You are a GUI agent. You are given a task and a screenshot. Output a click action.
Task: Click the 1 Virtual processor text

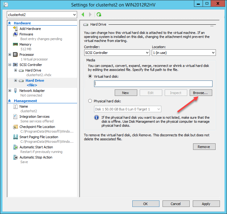coord(34,59)
